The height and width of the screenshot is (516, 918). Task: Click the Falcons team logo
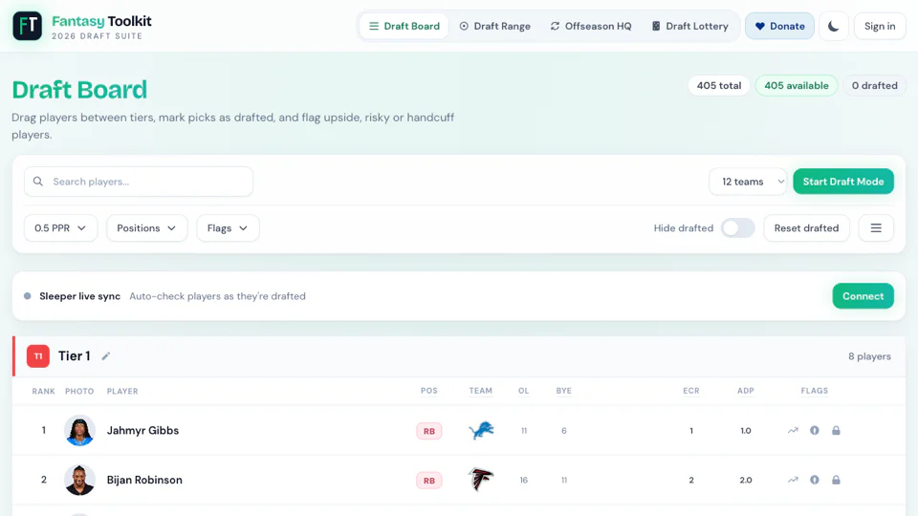(481, 480)
